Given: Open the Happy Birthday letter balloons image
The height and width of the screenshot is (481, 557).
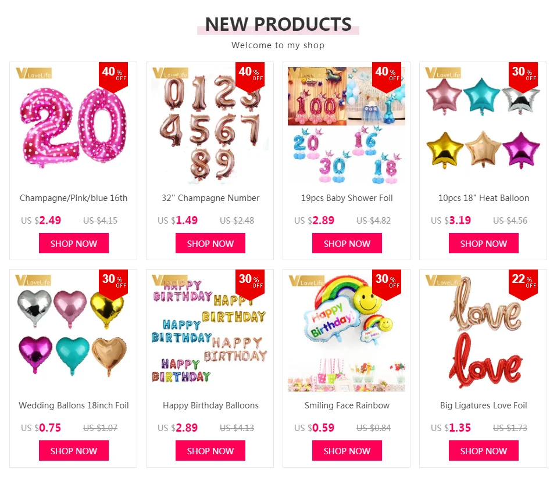Looking at the screenshot, I should pos(210,333).
